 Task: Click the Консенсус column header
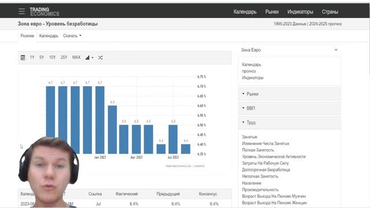click(208, 194)
